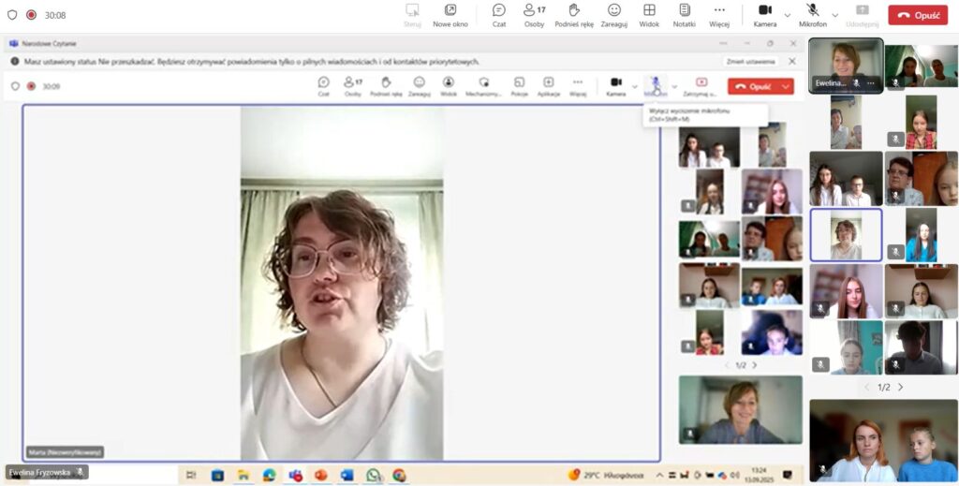Change layout with Widok in top toolbar
The width and height of the screenshot is (959, 486).
pyautogui.click(x=650, y=14)
